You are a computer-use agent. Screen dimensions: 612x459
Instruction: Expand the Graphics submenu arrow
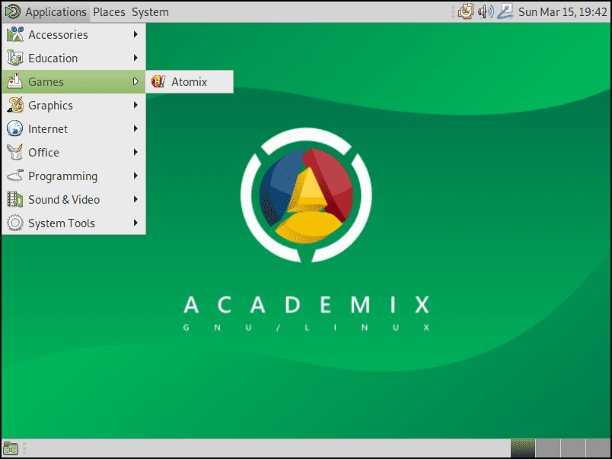click(135, 105)
